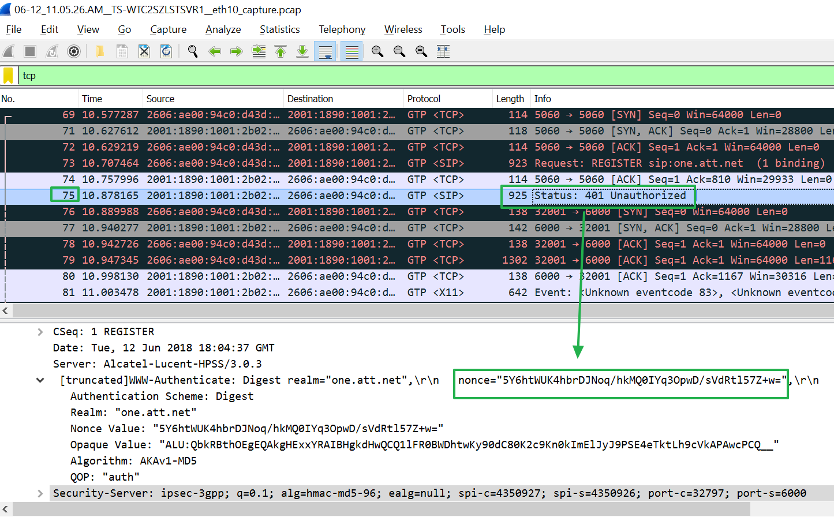Open the Wireless menu

[403, 29]
